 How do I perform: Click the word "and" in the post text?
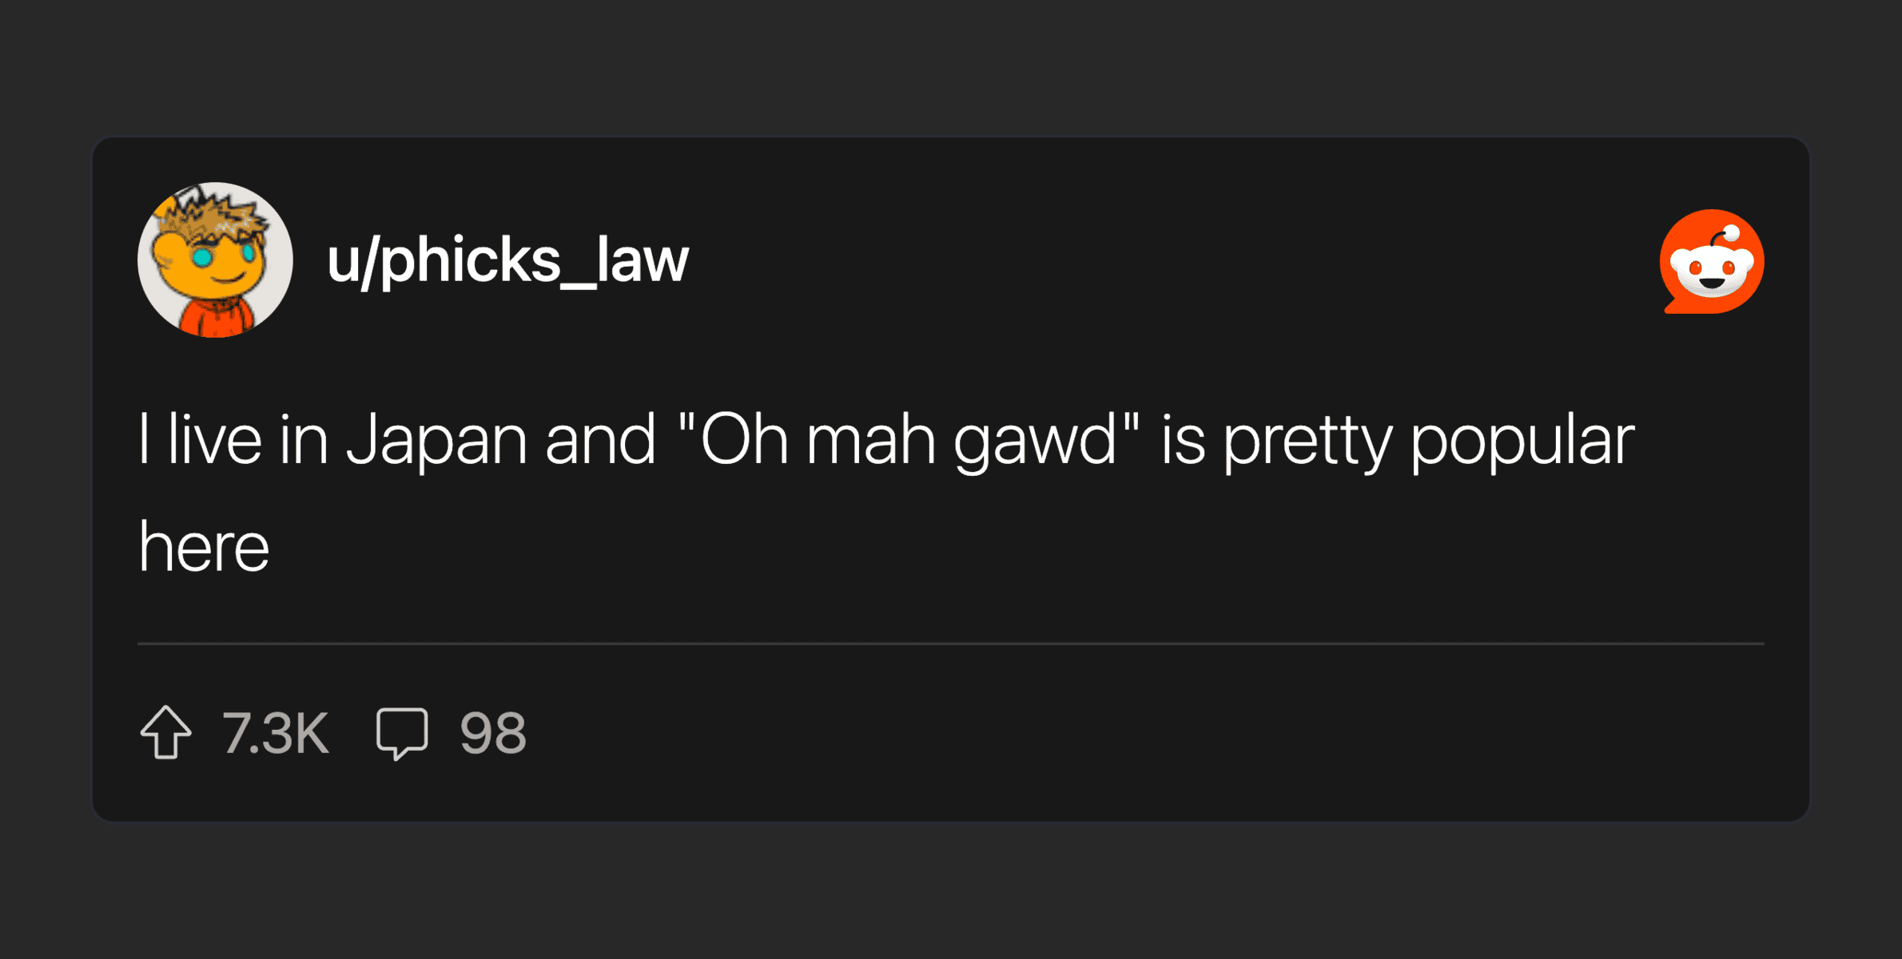click(600, 439)
